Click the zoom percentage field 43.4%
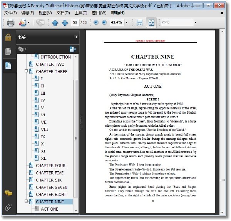Image resolution: width=231 pixels, height=221 pixels. [117, 23]
